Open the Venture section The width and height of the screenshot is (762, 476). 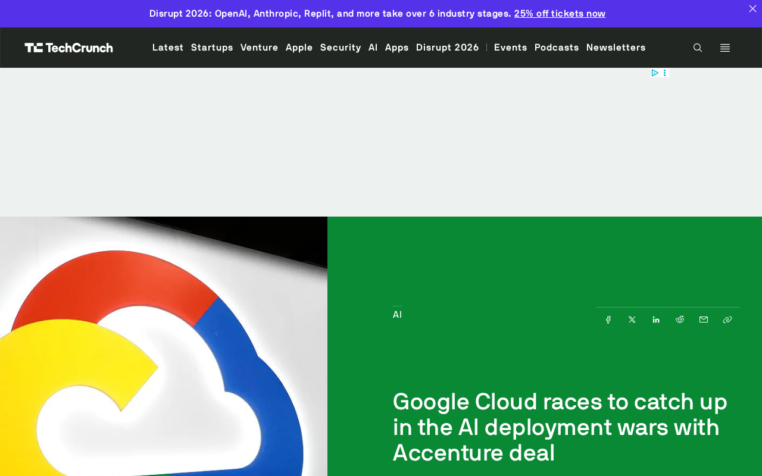coord(260,48)
